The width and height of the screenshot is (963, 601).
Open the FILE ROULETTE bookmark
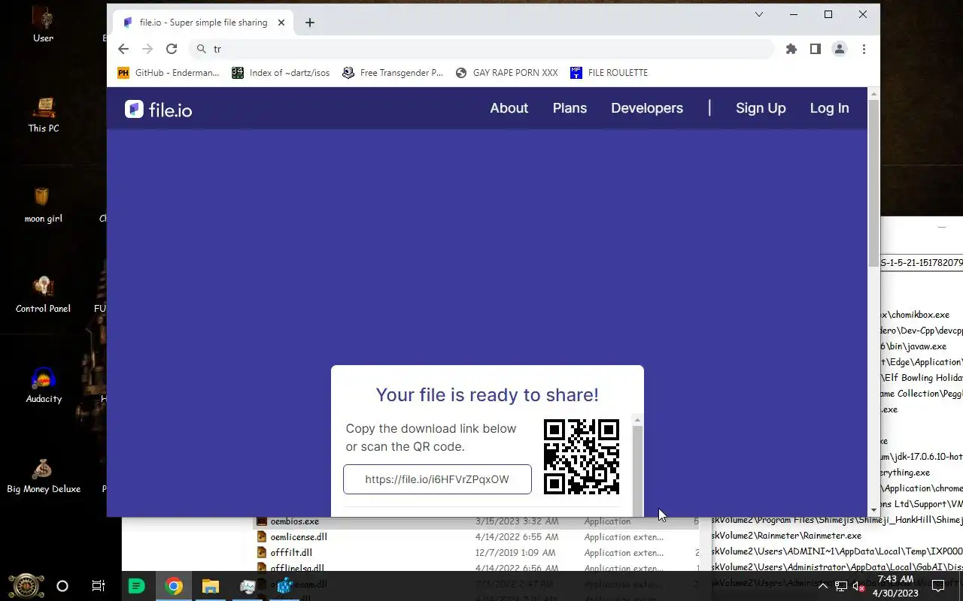coord(609,73)
